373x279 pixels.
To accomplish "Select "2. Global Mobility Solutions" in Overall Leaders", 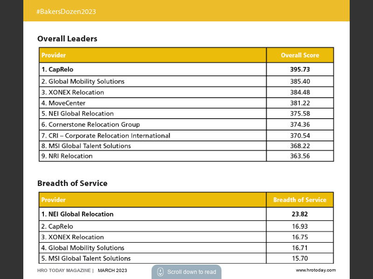I will tap(83, 81).
